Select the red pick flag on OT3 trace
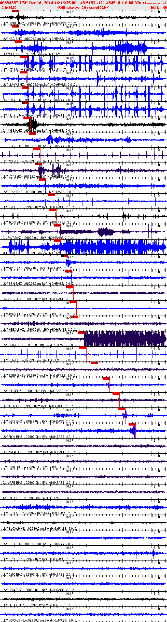167x622 pixels. 106,378
